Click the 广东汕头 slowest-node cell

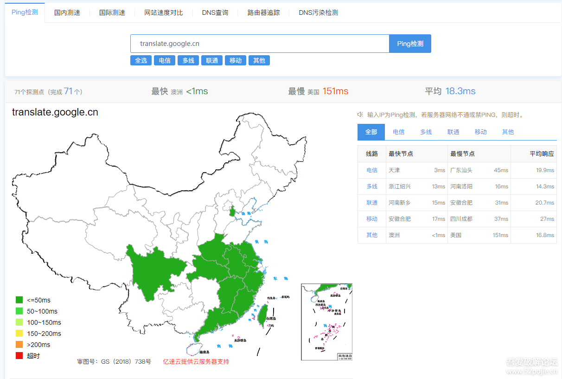point(461,170)
